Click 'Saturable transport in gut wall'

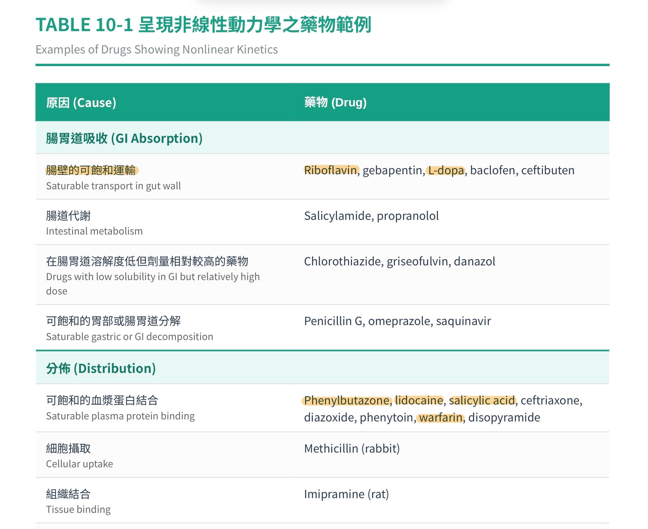(113, 185)
